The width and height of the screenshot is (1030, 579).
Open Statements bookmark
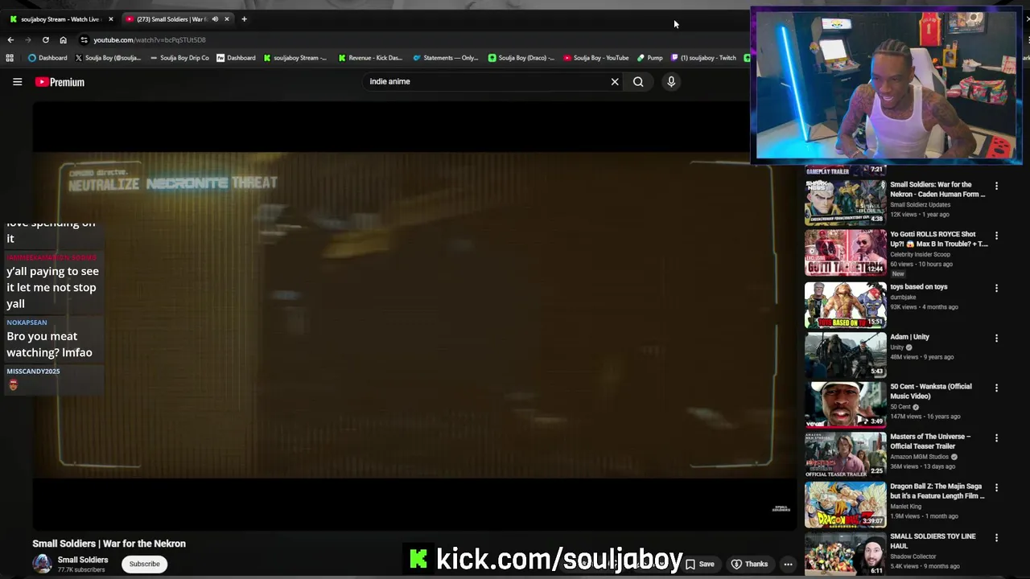446,58
